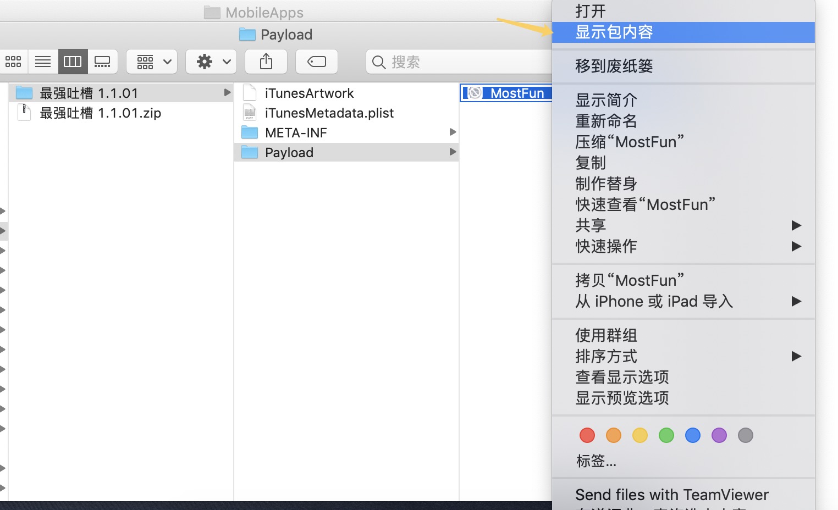Click the iTunesArtwork file icon
Screen dimensions: 838x510
pyautogui.click(x=249, y=92)
